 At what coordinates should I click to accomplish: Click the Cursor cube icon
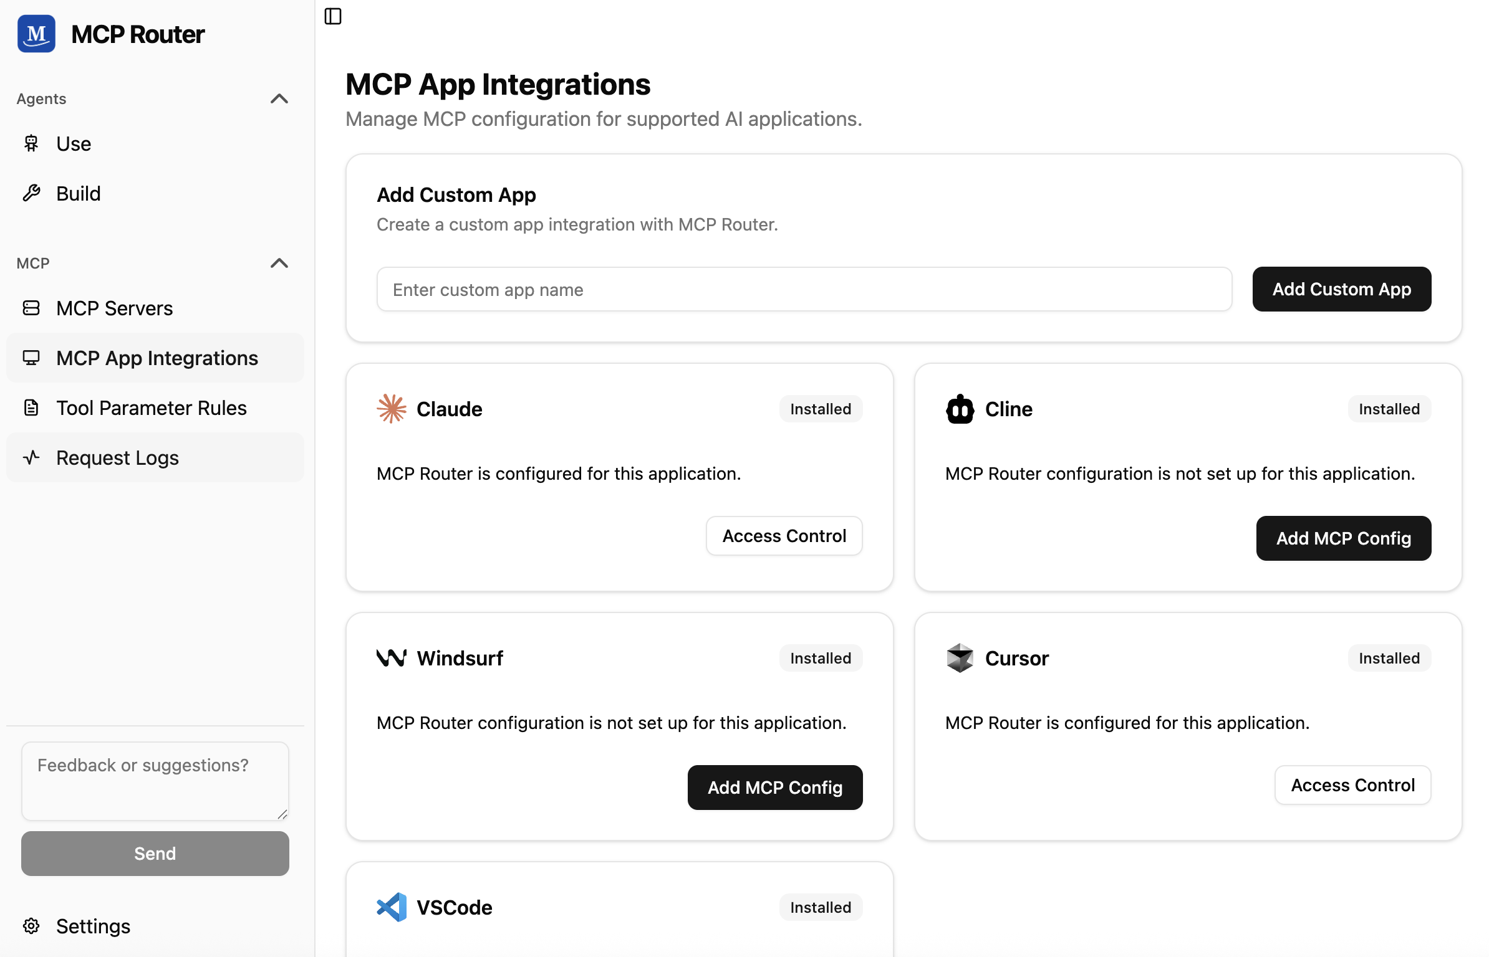click(x=960, y=658)
